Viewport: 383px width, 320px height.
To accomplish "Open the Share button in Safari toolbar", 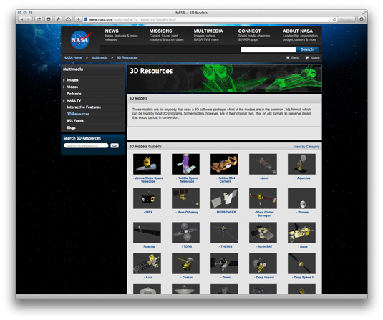I will coord(39,19).
